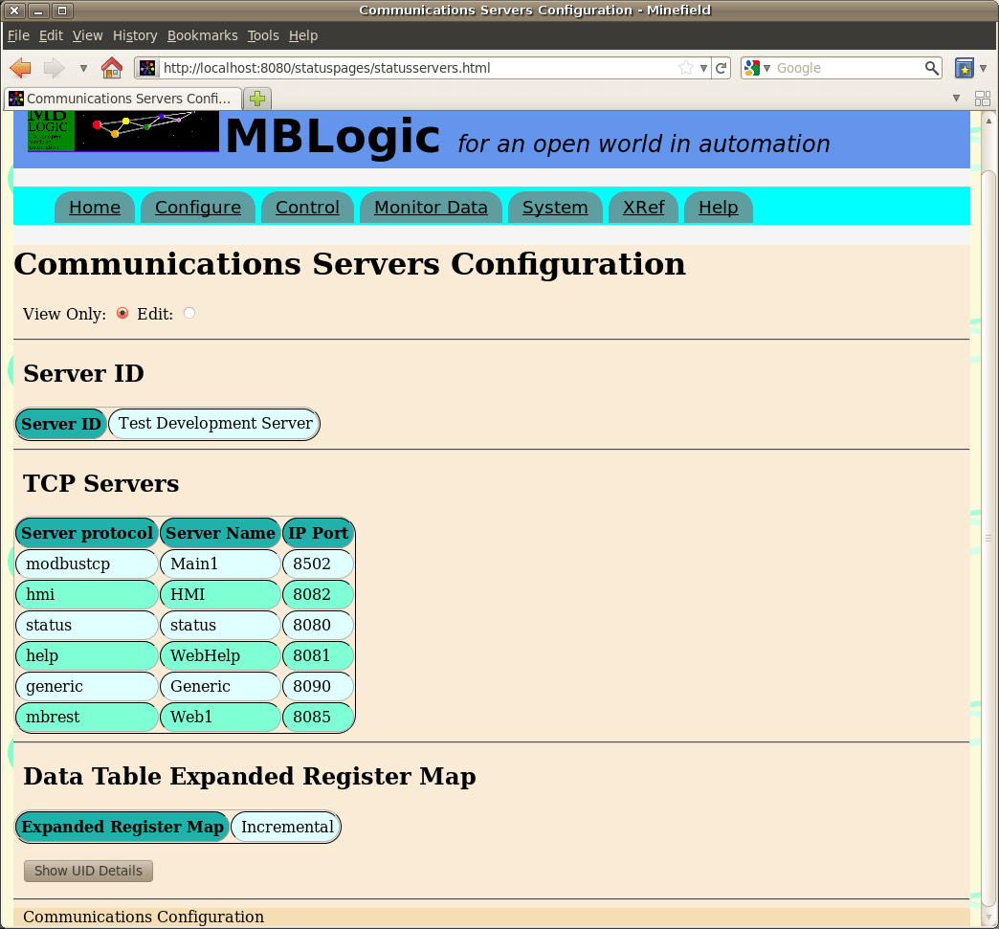Click the 8502 port cell
Screen dimensions: 999x929
[318, 564]
